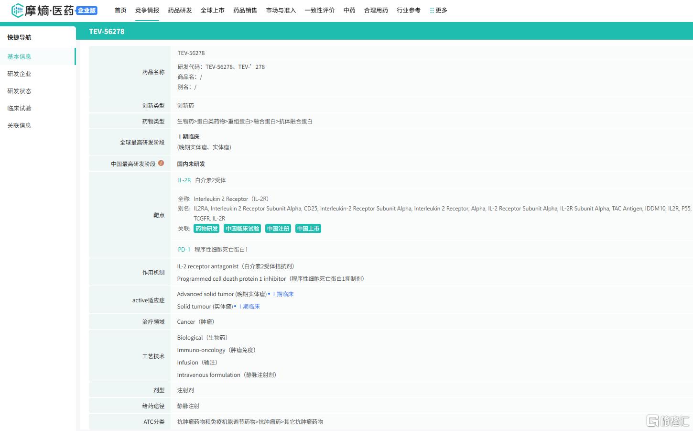Click the 中国注册 related tag

pyautogui.click(x=278, y=229)
